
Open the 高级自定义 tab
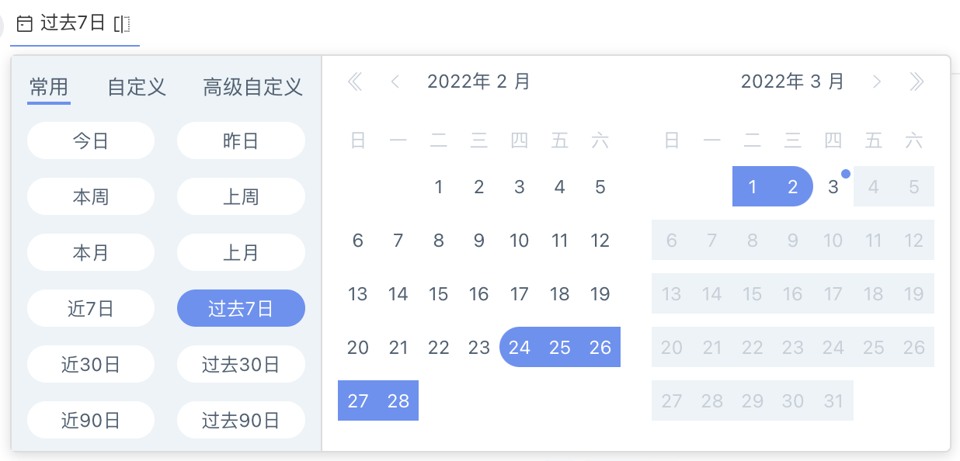[252, 86]
